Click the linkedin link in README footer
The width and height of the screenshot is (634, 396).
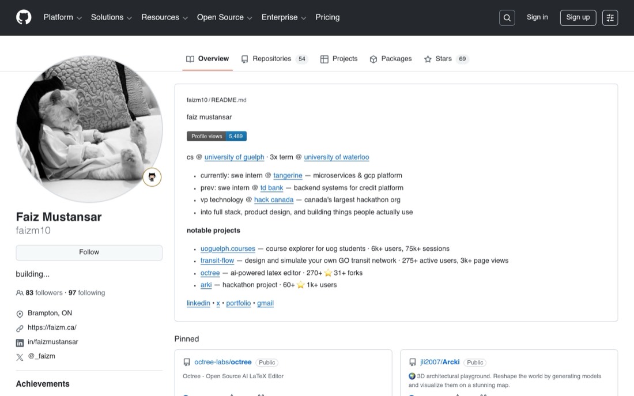click(198, 303)
